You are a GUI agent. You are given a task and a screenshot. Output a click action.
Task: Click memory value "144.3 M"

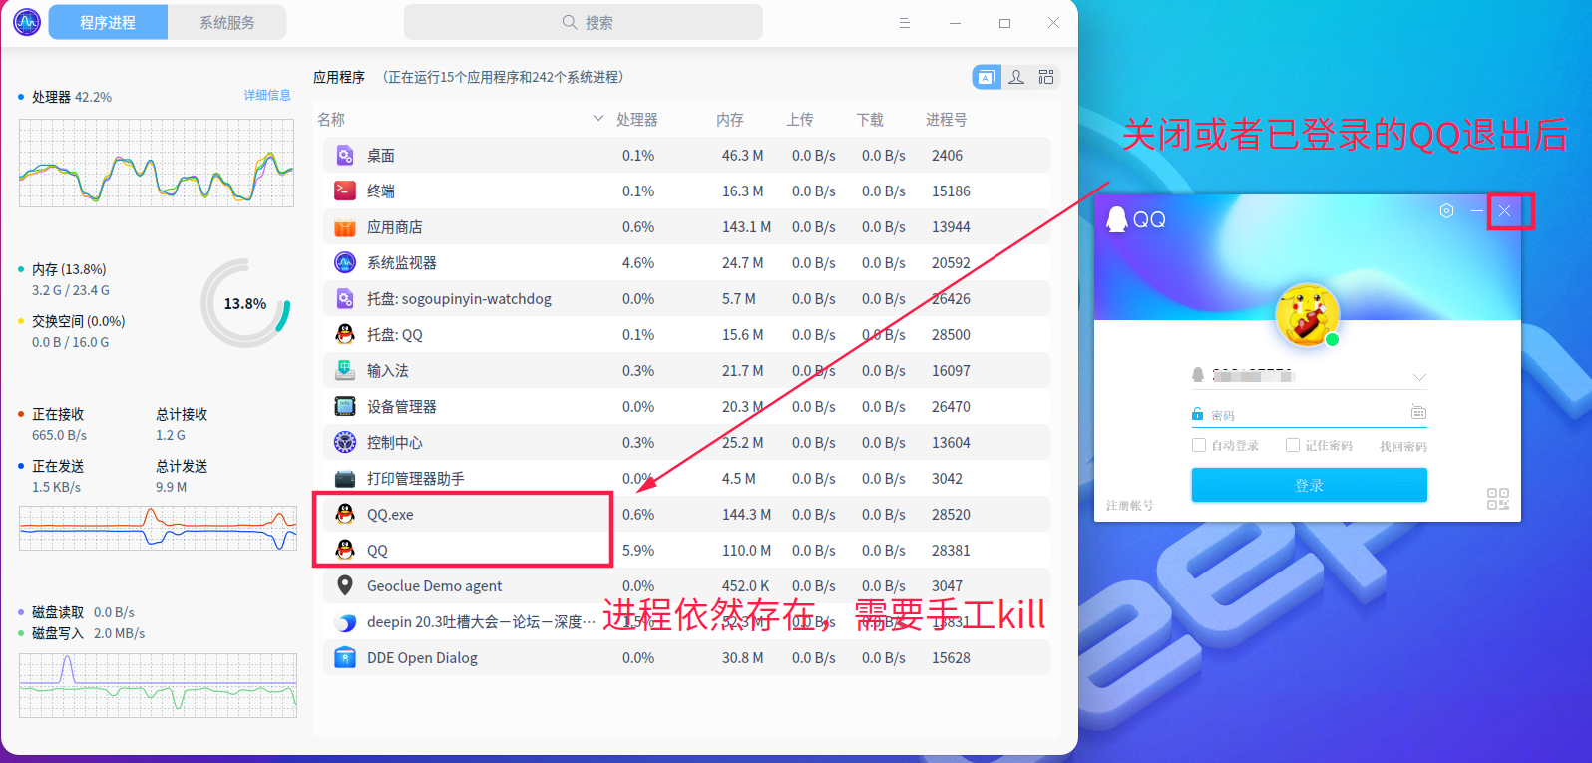coord(747,515)
